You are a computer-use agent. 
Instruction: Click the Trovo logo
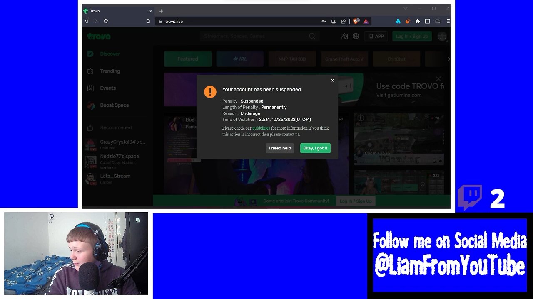click(x=99, y=37)
